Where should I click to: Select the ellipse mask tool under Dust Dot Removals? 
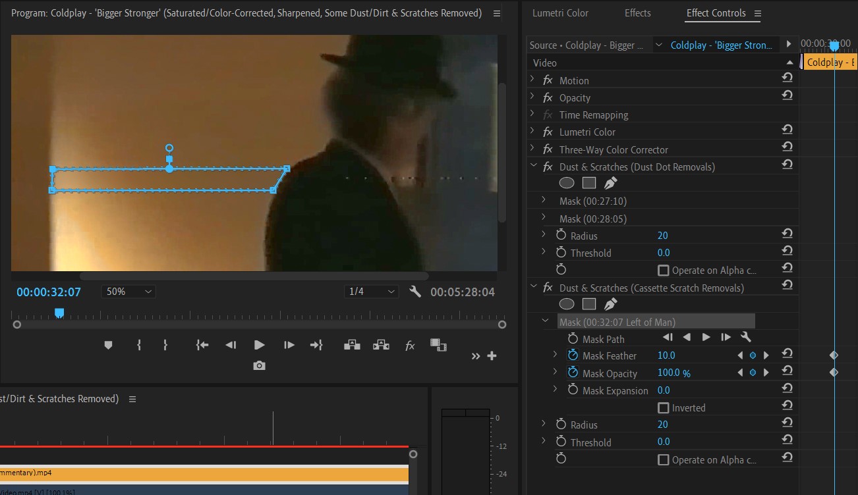[x=567, y=183]
